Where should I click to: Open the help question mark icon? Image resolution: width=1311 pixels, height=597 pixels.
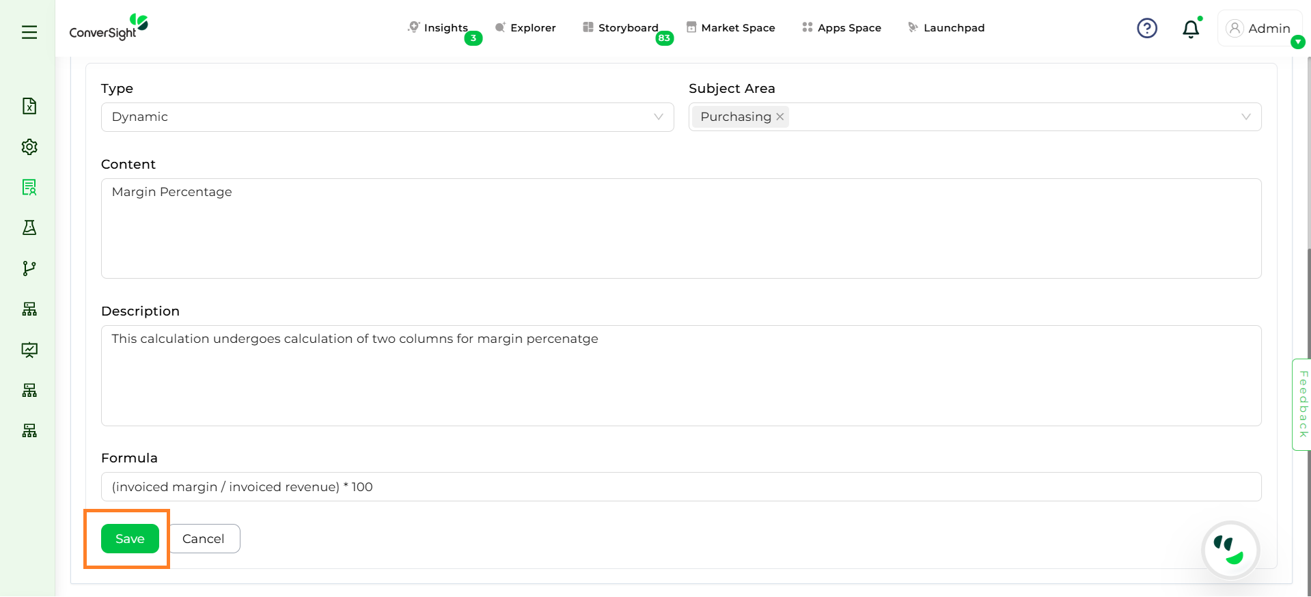pos(1146,28)
